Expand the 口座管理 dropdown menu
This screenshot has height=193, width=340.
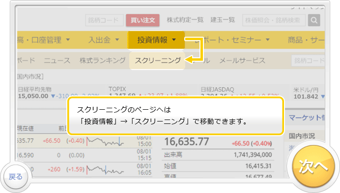[44, 40]
